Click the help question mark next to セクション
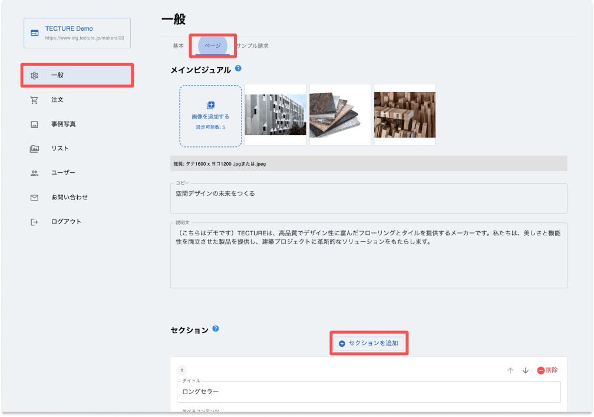 215,330
